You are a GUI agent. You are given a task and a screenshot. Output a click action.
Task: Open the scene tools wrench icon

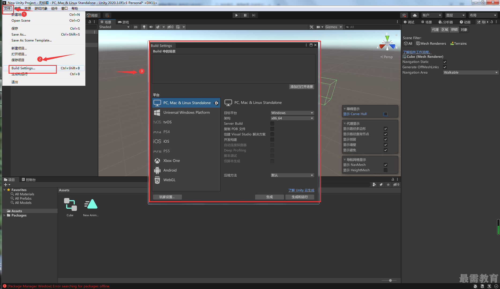click(x=311, y=27)
